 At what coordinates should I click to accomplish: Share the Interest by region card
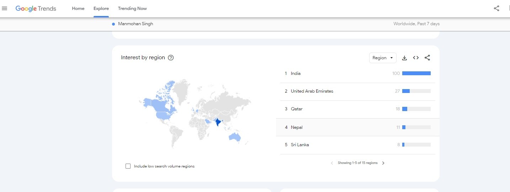coord(427,58)
